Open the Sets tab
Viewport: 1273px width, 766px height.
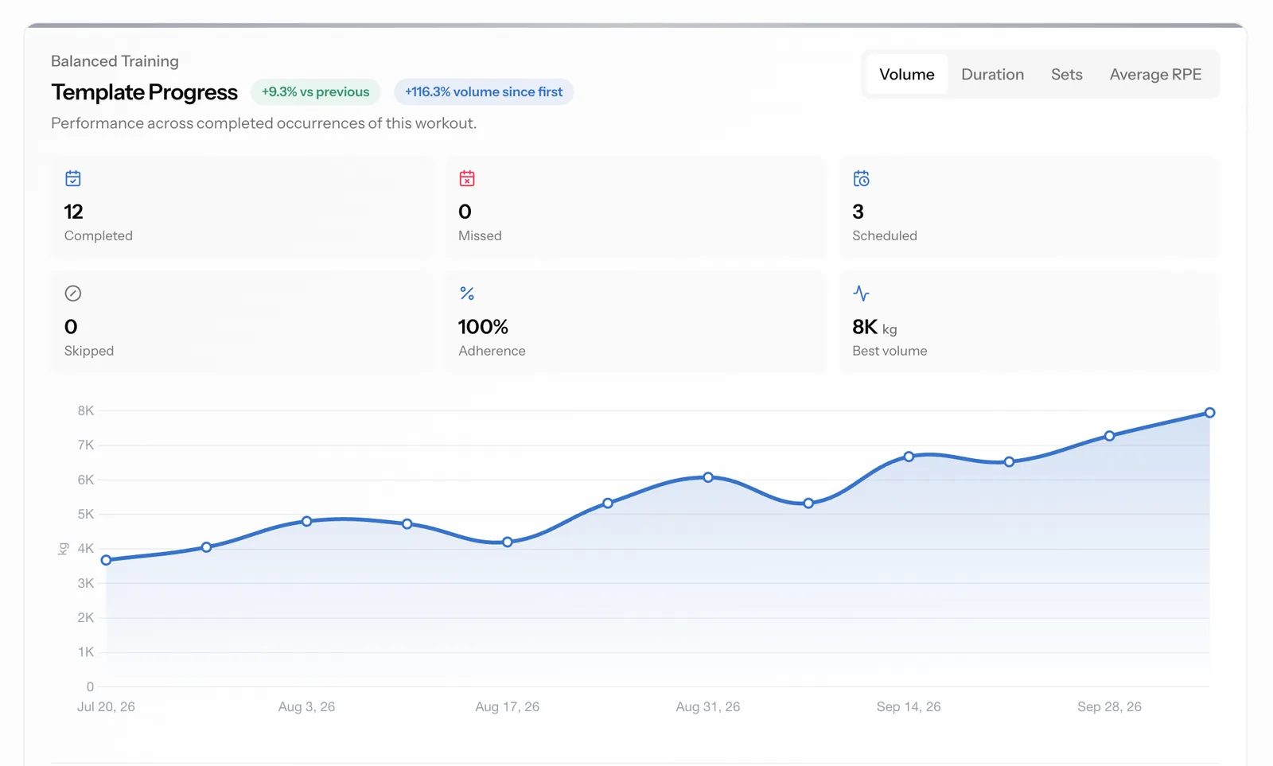(1066, 74)
